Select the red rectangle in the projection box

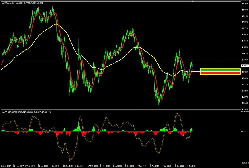point(220,73)
